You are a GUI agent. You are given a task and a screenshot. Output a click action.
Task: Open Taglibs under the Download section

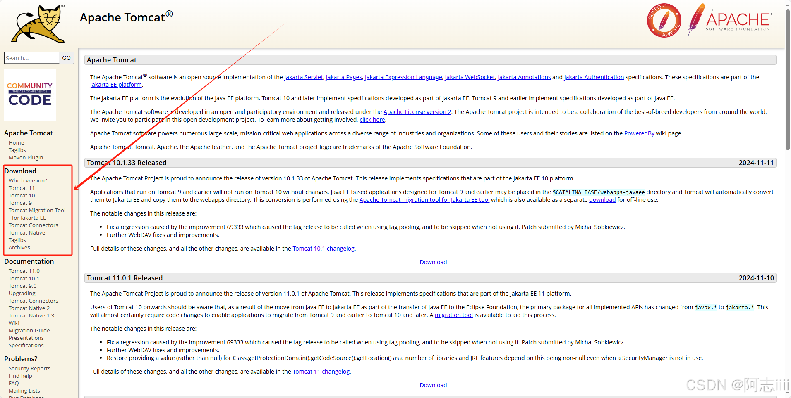[17, 240]
